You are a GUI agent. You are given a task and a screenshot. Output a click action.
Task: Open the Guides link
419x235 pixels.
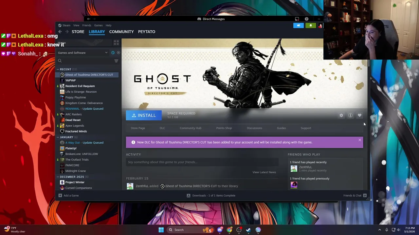pyautogui.click(x=282, y=128)
